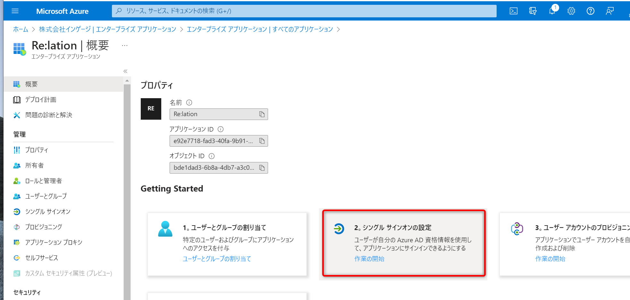Open portal settings gear
Viewport: 630px width, 300px height.
(x=571, y=11)
